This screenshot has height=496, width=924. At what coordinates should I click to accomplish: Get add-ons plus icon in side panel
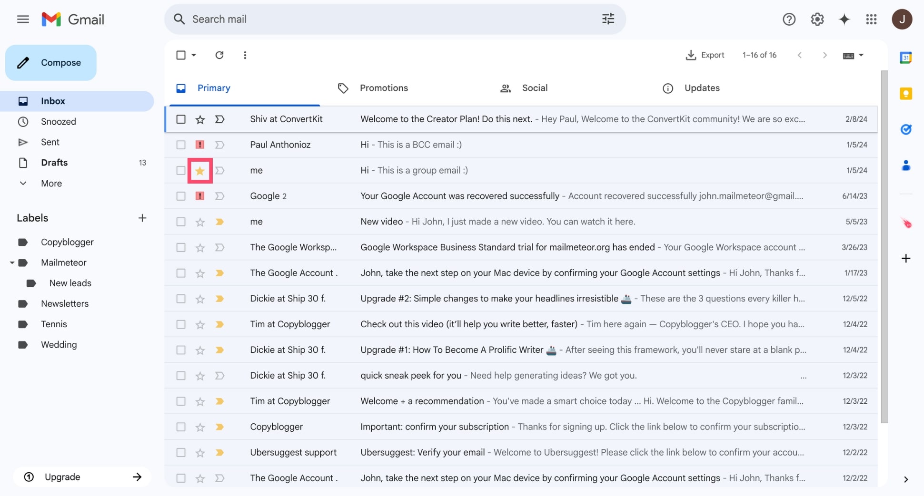(x=905, y=259)
